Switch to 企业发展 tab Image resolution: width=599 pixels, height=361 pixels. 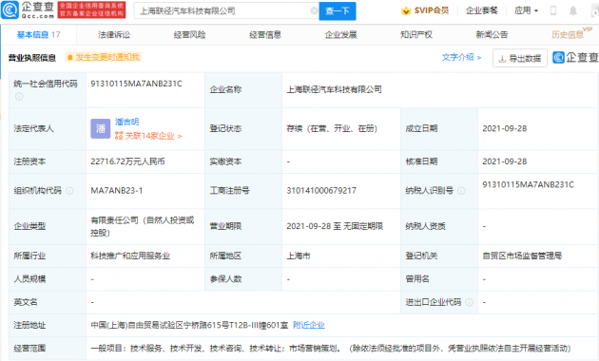[340, 35]
